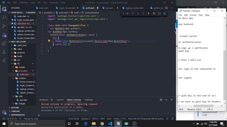Trigger Flutter hot reload lightning icon

149,13
